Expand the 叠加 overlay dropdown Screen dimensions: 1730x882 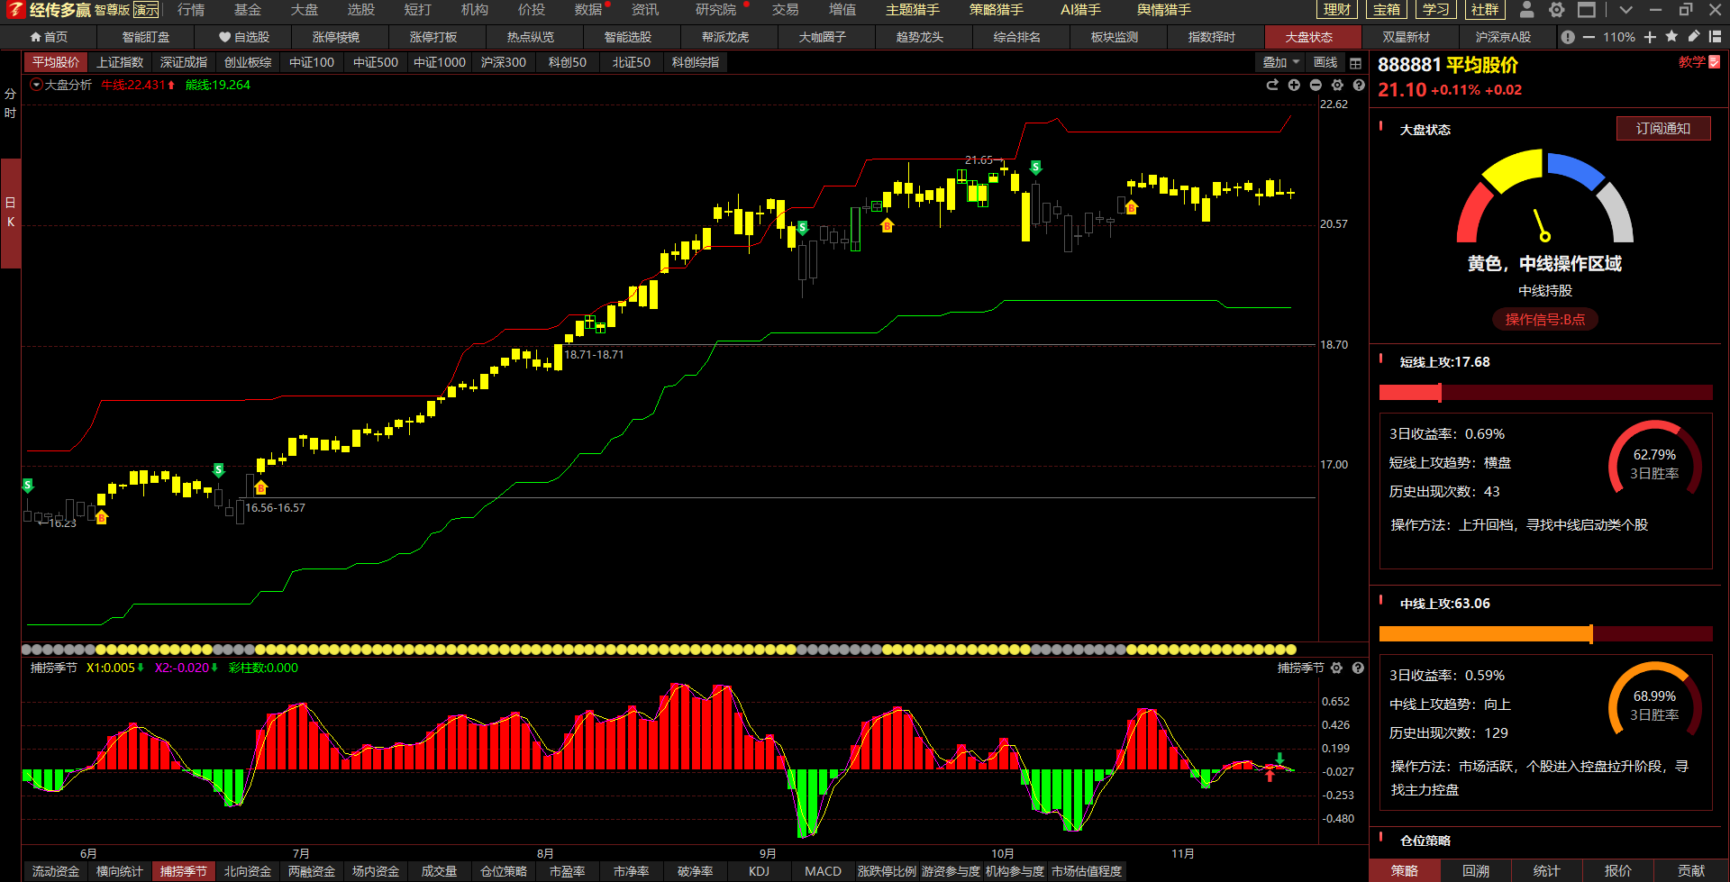click(1280, 62)
